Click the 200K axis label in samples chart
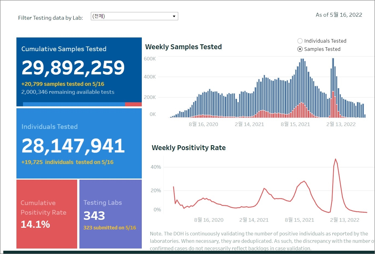 pos(150,97)
